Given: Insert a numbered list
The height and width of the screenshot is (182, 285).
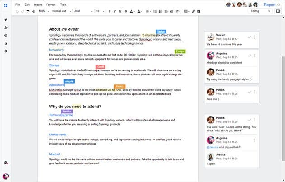Looking at the screenshot, I should 155,11.
